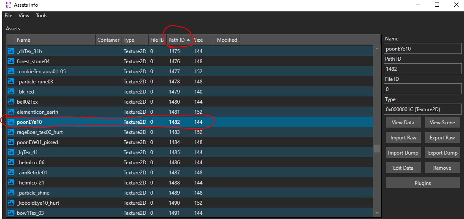Select the _bk_red asset name
464x219 pixels.
coord(25,91)
